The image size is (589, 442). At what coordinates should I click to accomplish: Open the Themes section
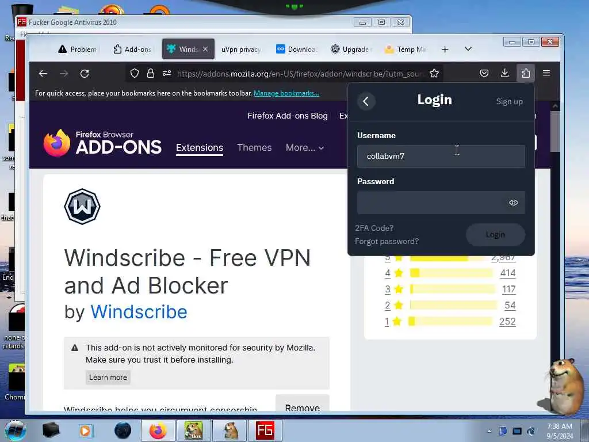(x=254, y=148)
